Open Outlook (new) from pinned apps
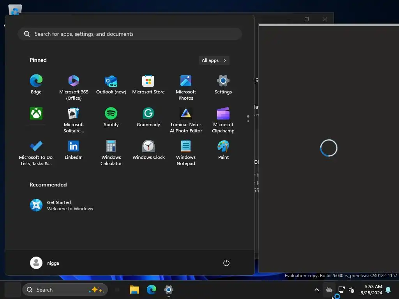 click(x=111, y=84)
